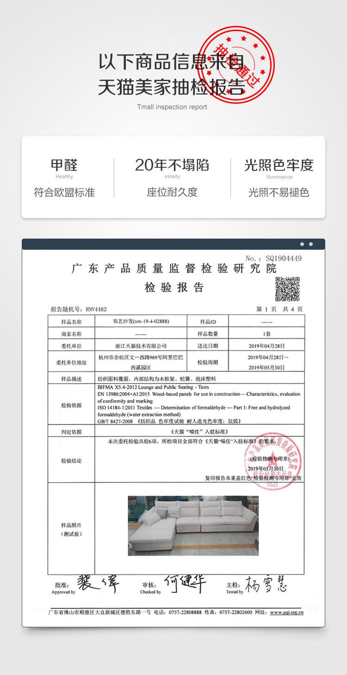Click the 杭州市余杭区文一西路969号 address cell
Screen dimensions: 347x675
coord(141,362)
